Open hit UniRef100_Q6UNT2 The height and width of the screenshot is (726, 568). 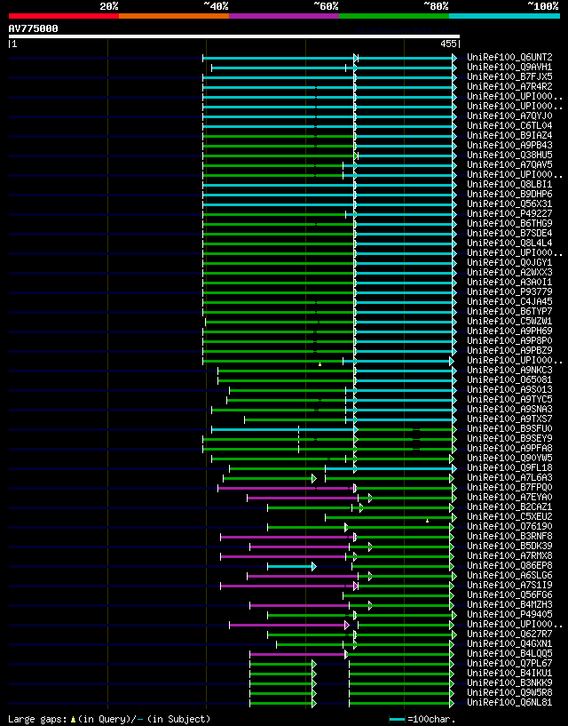click(509, 57)
